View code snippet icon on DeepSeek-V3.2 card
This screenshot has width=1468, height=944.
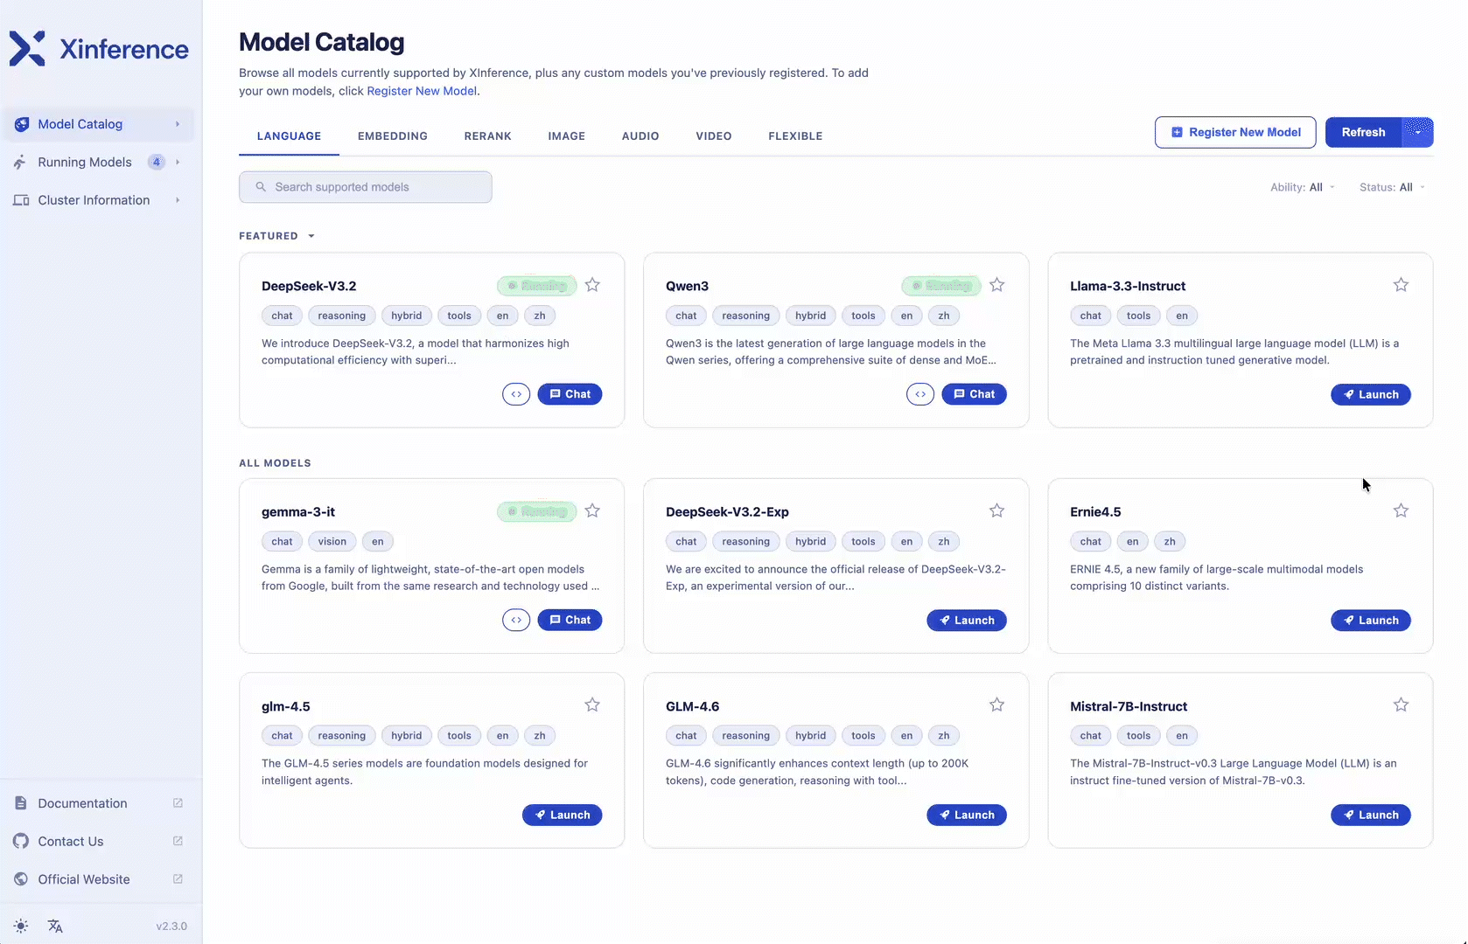516,394
